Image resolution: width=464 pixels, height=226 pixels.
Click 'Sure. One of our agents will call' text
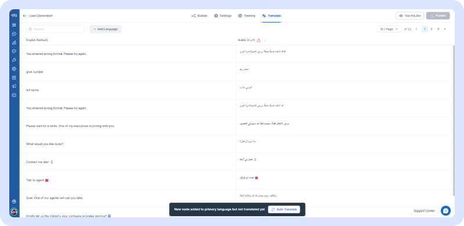[x=55, y=198]
